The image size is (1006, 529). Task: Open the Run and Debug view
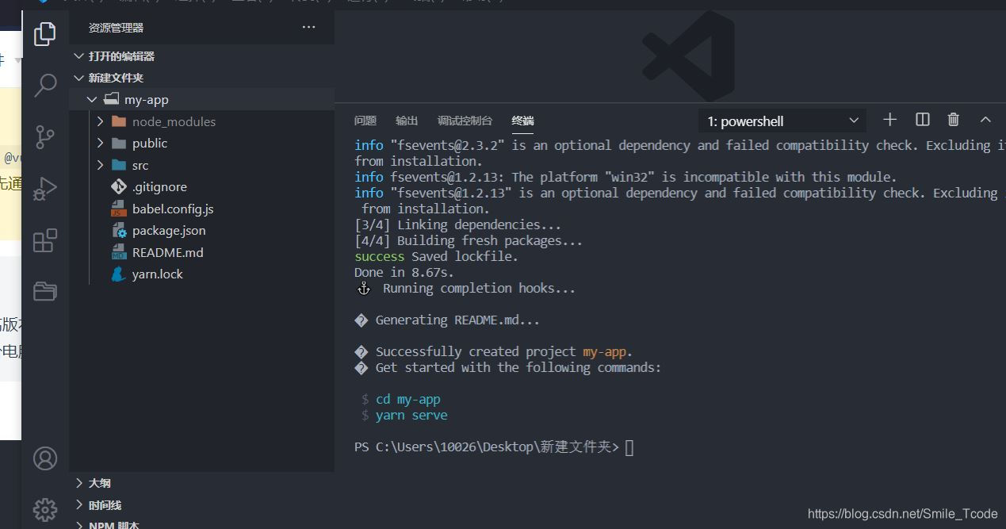coord(45,188)
